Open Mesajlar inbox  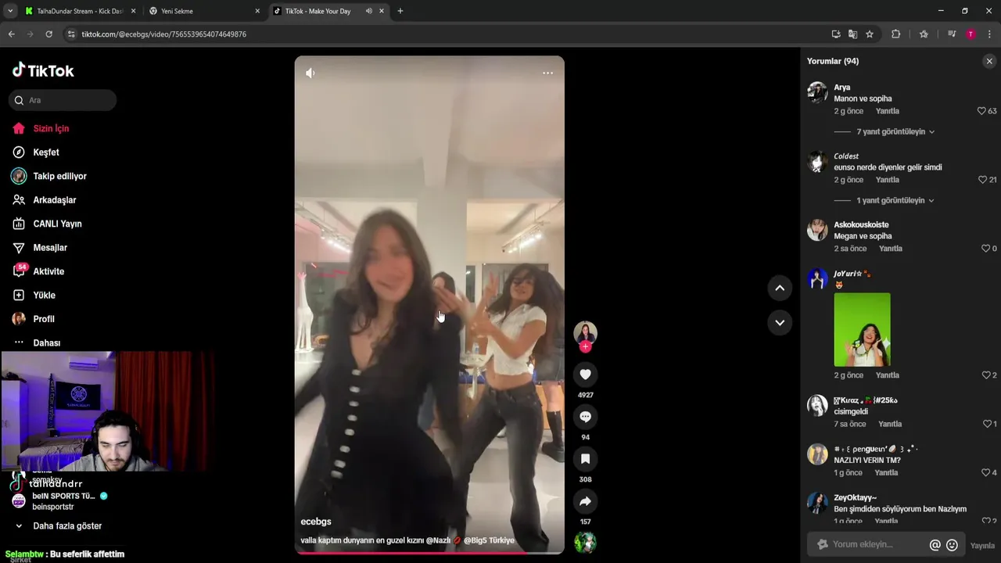coord(50,248)
